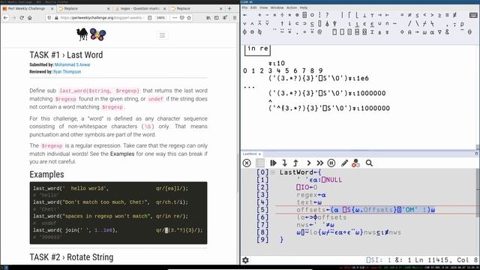Click the Firefox back arrow button

[x=5, y=18]
